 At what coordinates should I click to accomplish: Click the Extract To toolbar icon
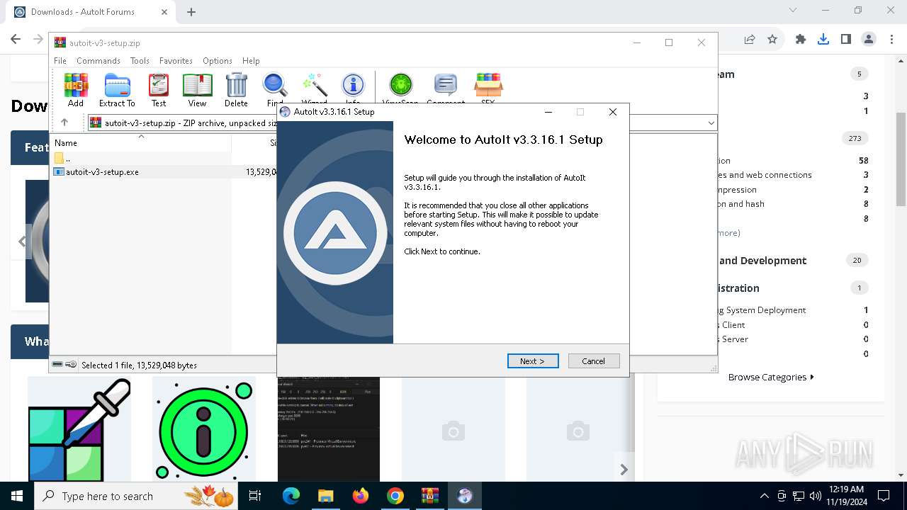tap(117, 90)
